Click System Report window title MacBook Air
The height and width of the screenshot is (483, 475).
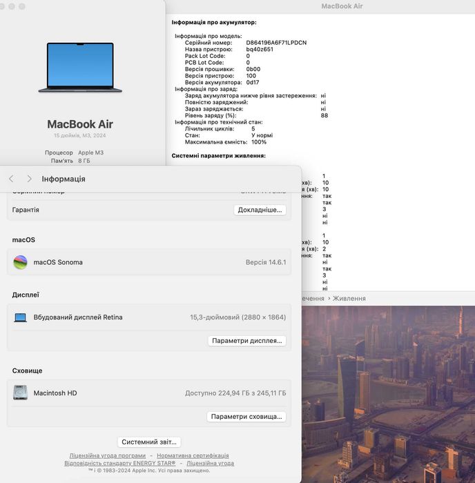pos(342,6)
